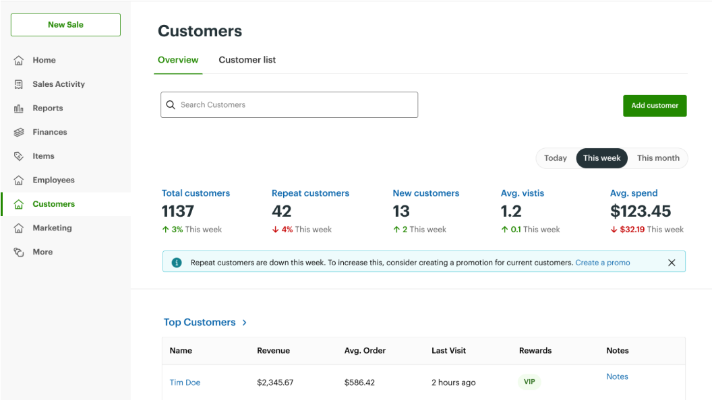
Task: Click the magnifier icon in search box
Action: click(171, 105)
